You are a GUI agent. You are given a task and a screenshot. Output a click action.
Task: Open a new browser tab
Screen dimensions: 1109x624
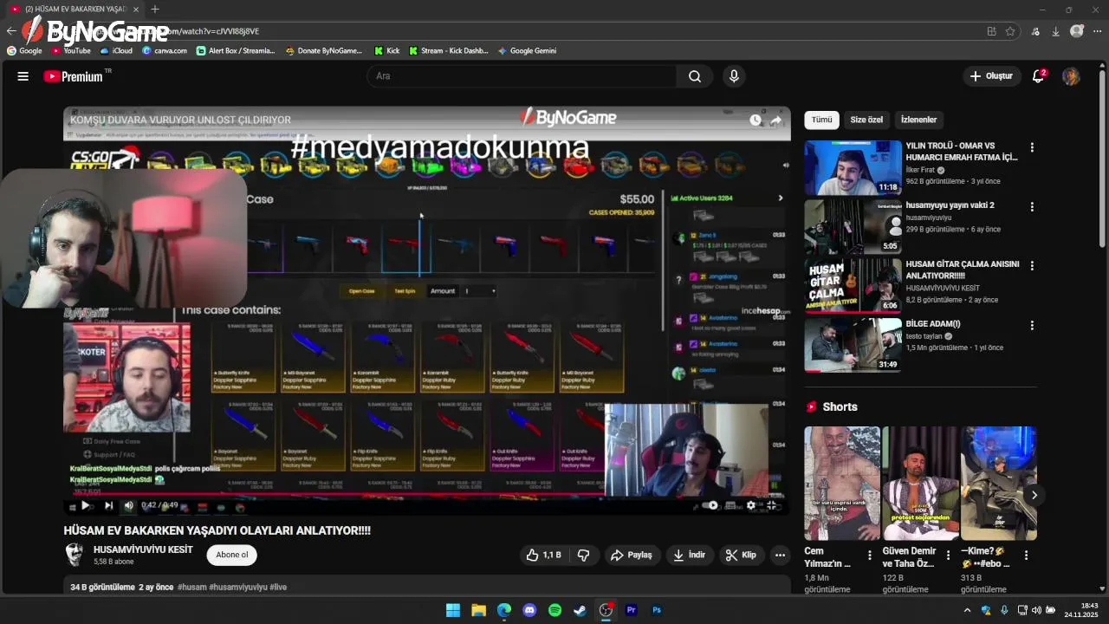[x=155, y=9]
